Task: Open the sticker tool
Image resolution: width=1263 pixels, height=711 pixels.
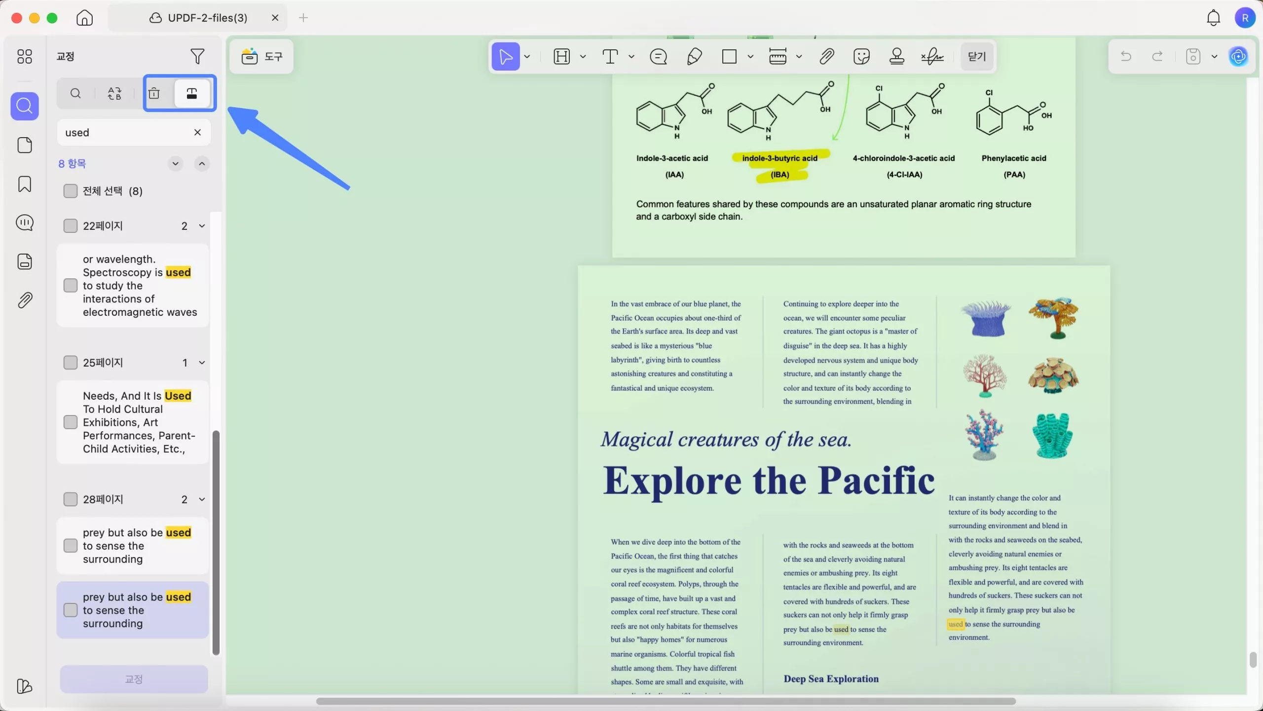Action: coord(861,57)
